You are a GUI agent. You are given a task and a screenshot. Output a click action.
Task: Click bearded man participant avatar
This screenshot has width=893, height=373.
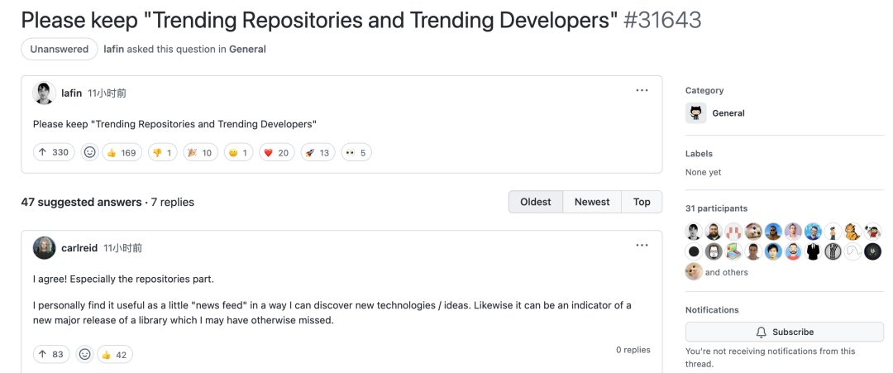pyautogui.click(x=714, y=232)
